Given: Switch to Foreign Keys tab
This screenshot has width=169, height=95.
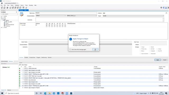Looking at the screenshot, I should coord(32,58).
